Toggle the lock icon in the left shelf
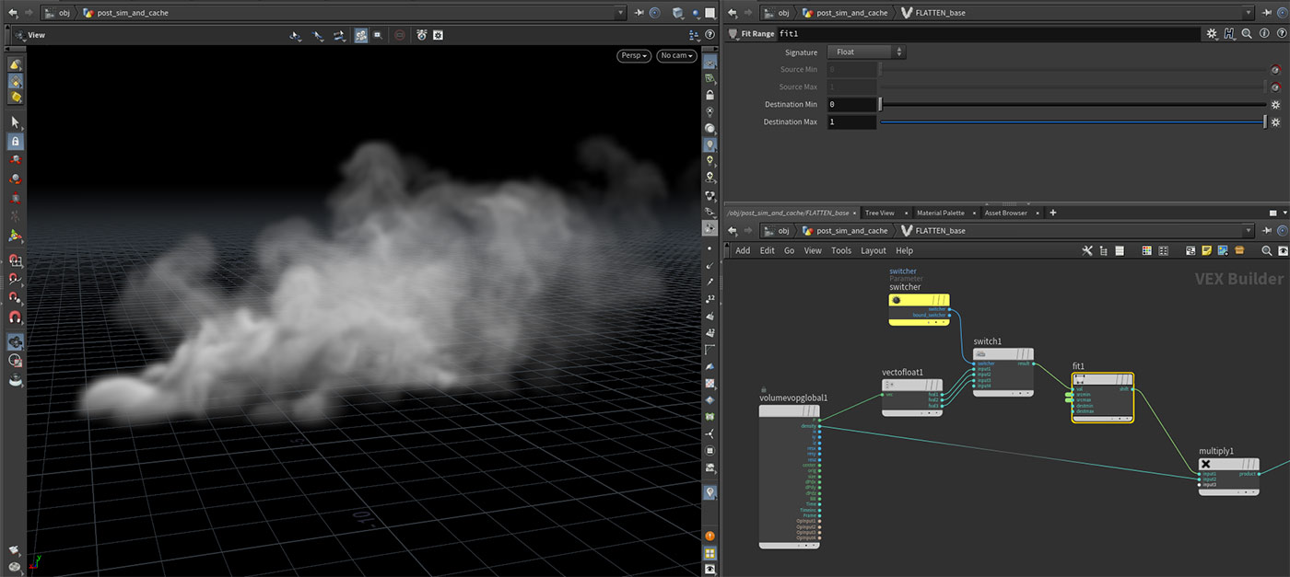Image resolution: width=1290 pixels, height=577 pixels. (13, 141)
